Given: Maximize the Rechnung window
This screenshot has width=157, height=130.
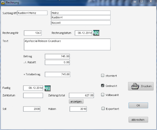Looking at the screenshot, I should 142,2.
